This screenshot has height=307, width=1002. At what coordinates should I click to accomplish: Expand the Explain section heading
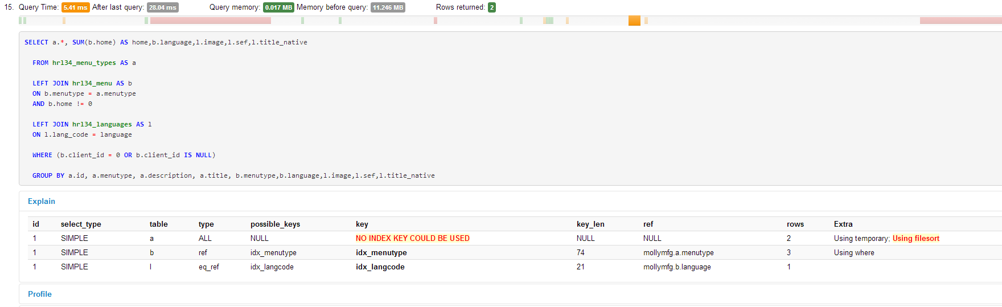click(x=42, y=201)
